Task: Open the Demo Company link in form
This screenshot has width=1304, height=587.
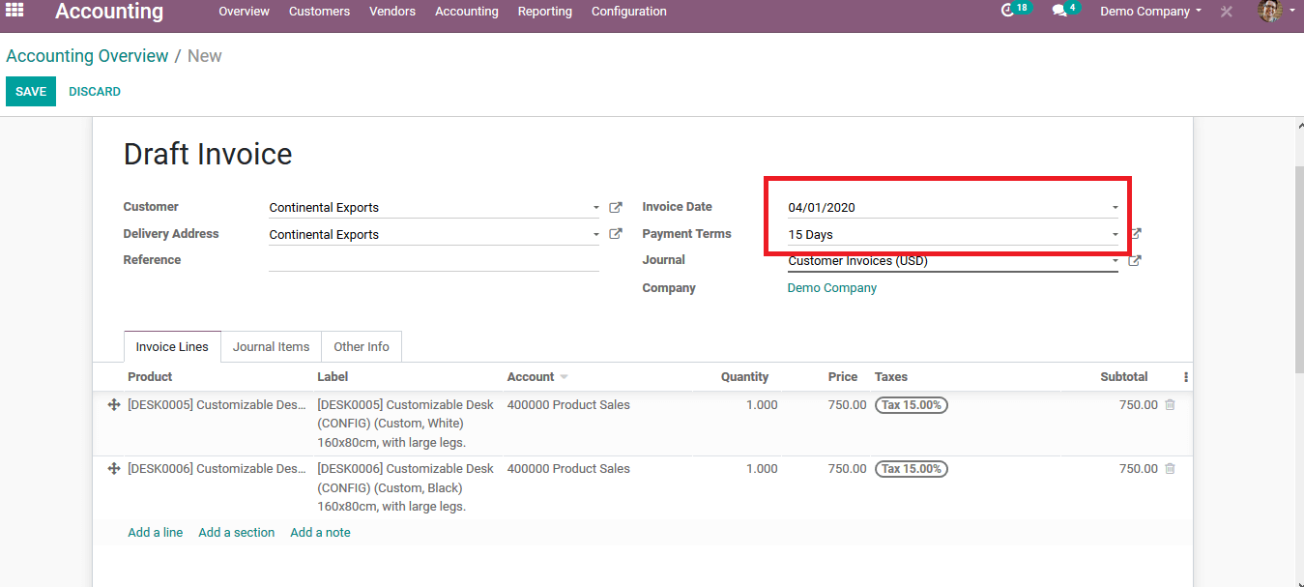Action: 832,288
